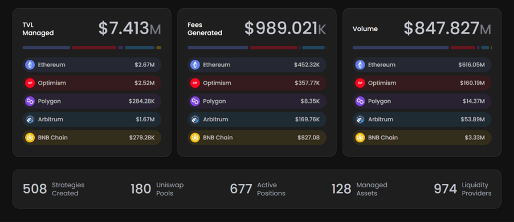Viewport: 514px width, 222px height.
Task: Click the Strategies Created label
Action: [68, 189]
